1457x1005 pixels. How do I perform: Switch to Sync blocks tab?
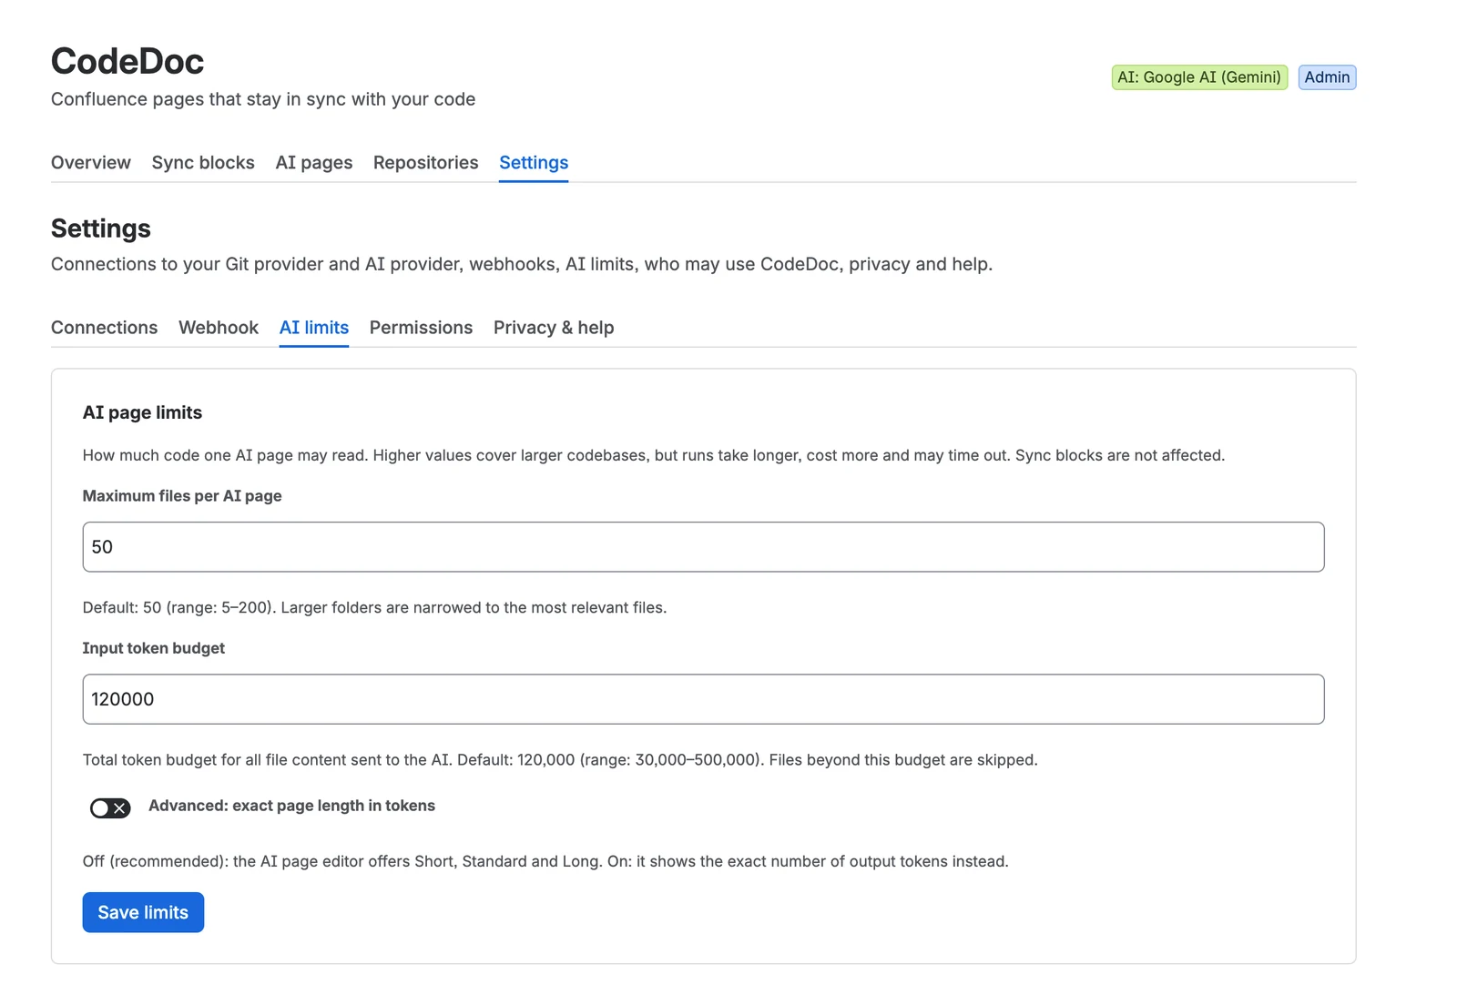coord(203,162)
